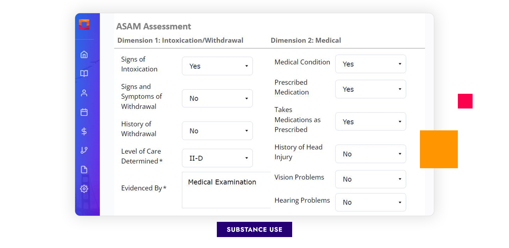
Task: Click the branch icon in sidebar
Action: 84,150
